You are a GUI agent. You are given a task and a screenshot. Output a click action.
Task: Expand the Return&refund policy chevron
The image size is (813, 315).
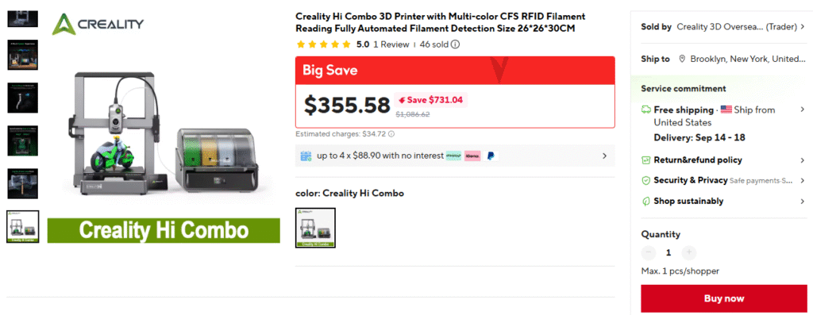pyautogui.click(x=803, y=160)
